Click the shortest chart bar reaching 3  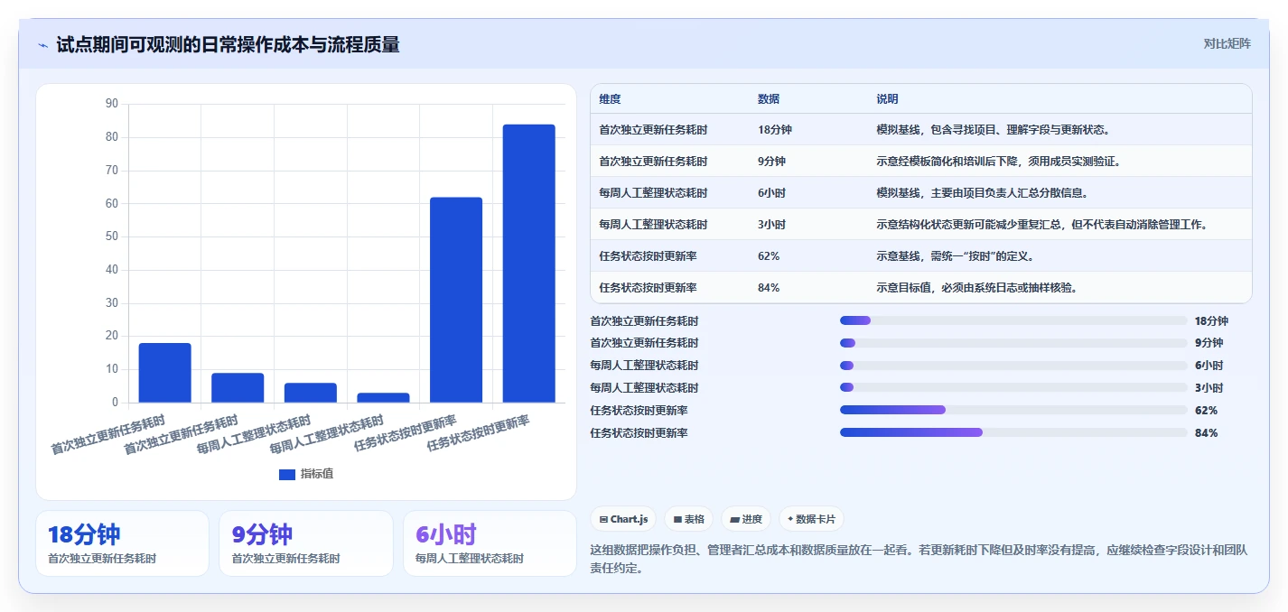(383, 398)
